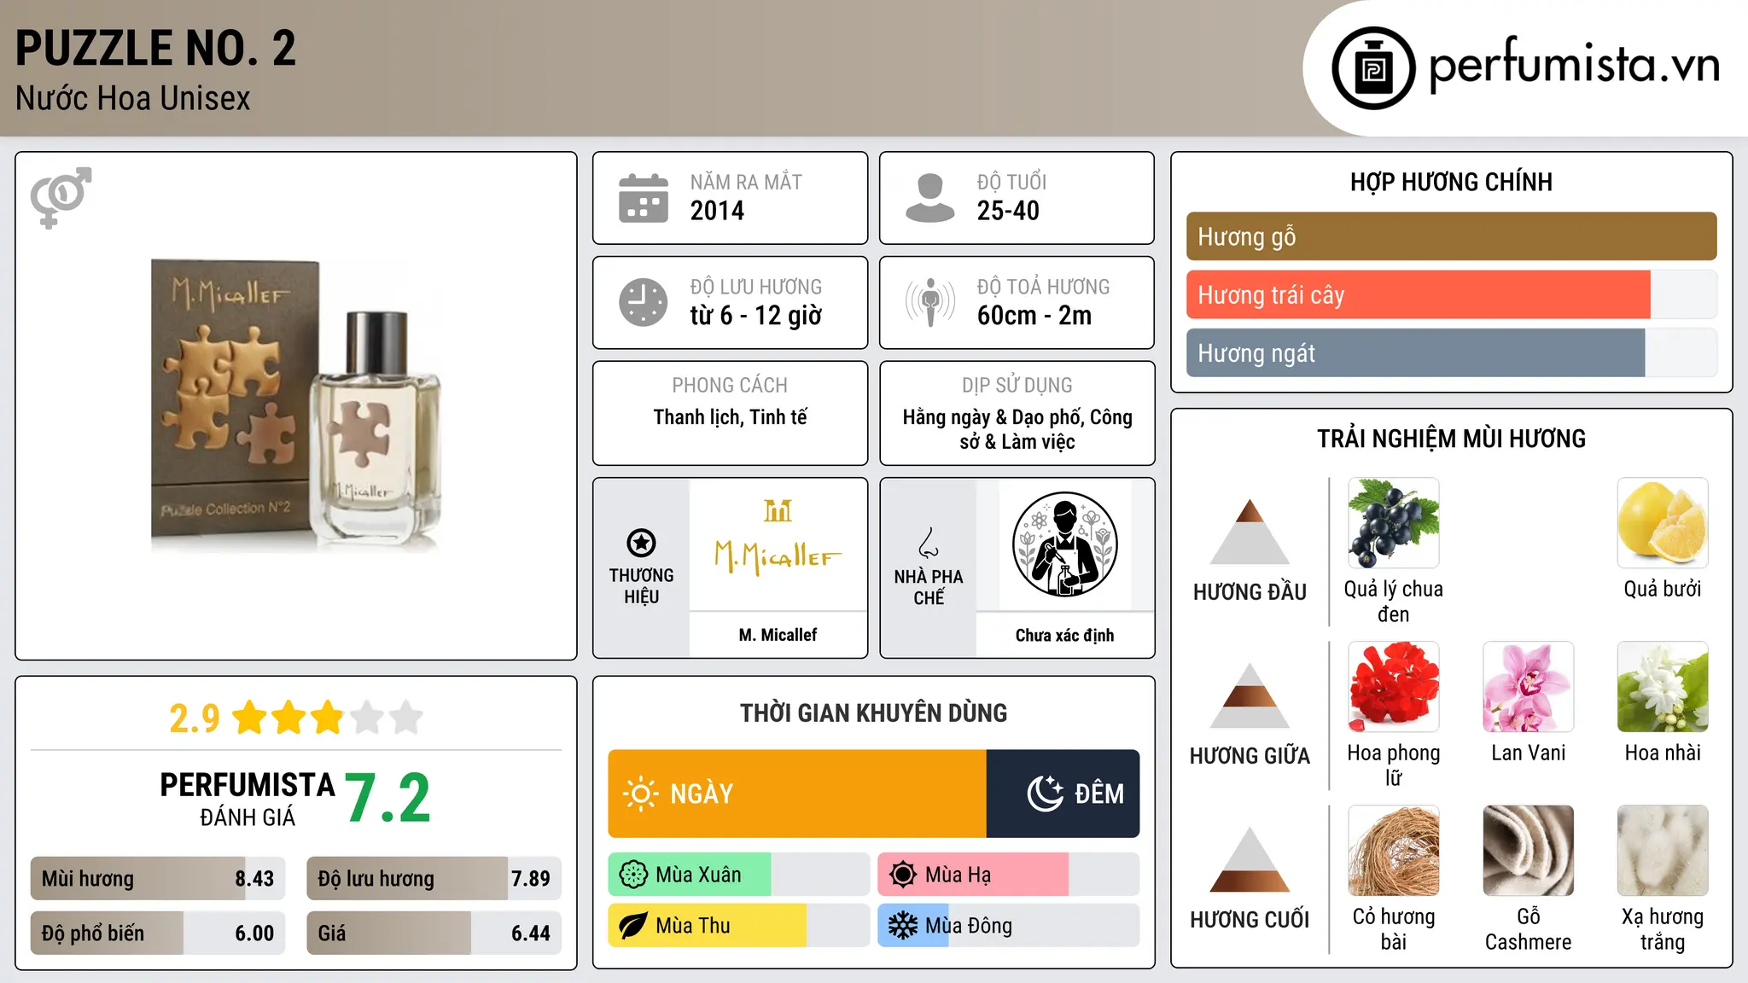Screen dimensions: 1748x983
Task: Click the orange Ngày daytime bar
Action: coord(797,794)
